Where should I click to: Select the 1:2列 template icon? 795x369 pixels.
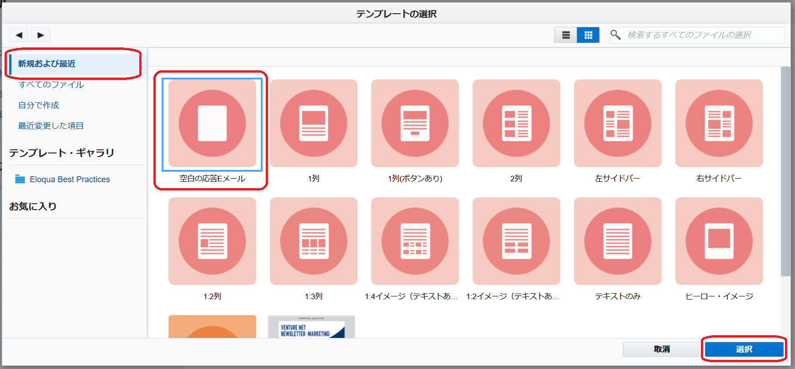212,241
